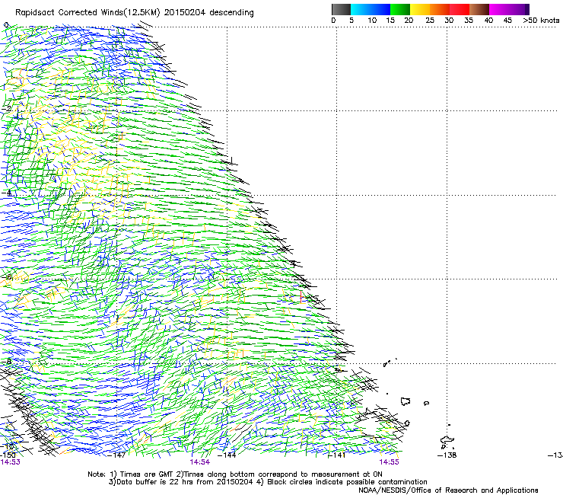
Task: Click the red wind barb near -6 latitude
Action: pyautogui.click(x=301, y=296)
